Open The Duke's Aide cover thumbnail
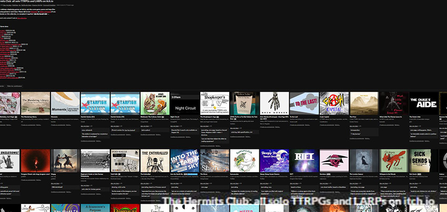 pos(424,103)
